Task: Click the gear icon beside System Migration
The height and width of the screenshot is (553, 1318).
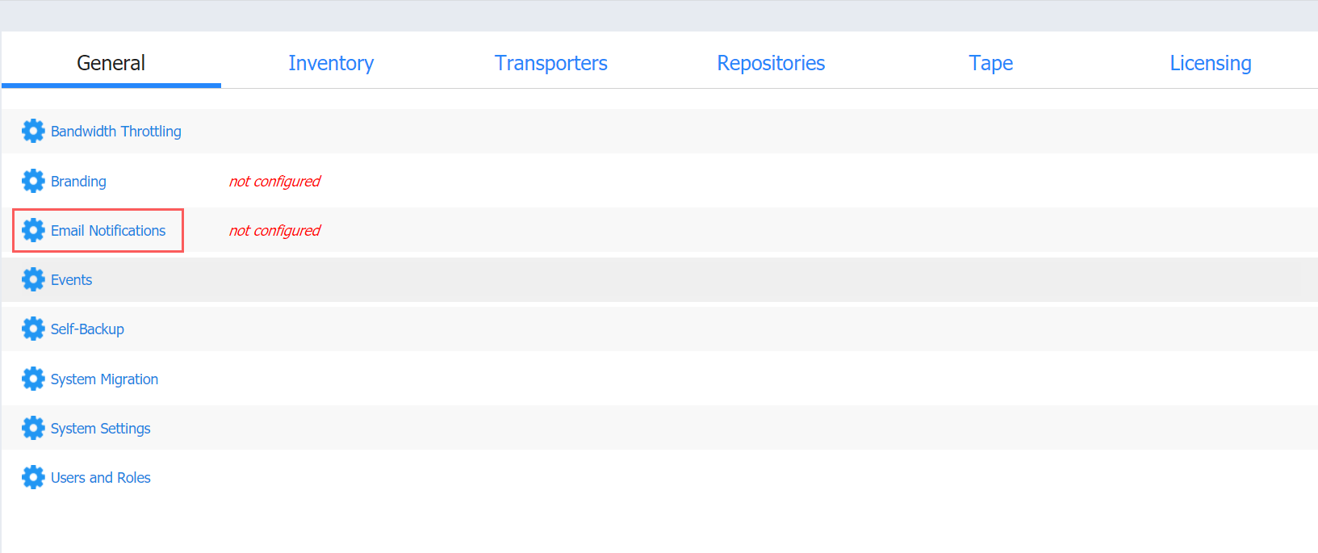Action: [x=33, y=379]
